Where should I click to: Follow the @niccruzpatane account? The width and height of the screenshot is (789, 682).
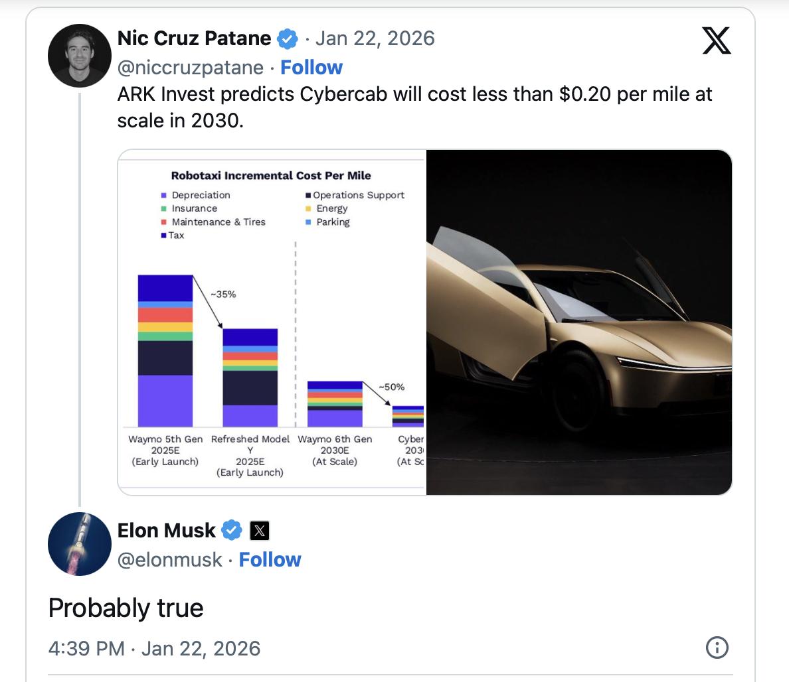click(311, 68)
